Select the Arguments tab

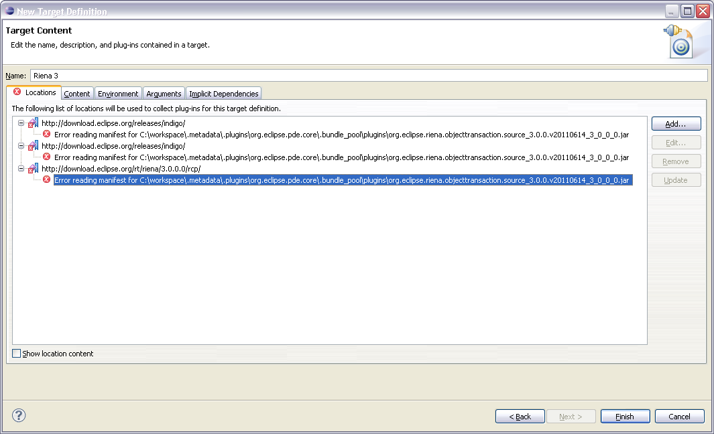[x=164, y=94]
